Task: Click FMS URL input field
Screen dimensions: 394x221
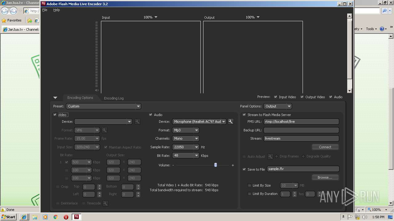Action: pyautogui.click(x=301, y=122)
